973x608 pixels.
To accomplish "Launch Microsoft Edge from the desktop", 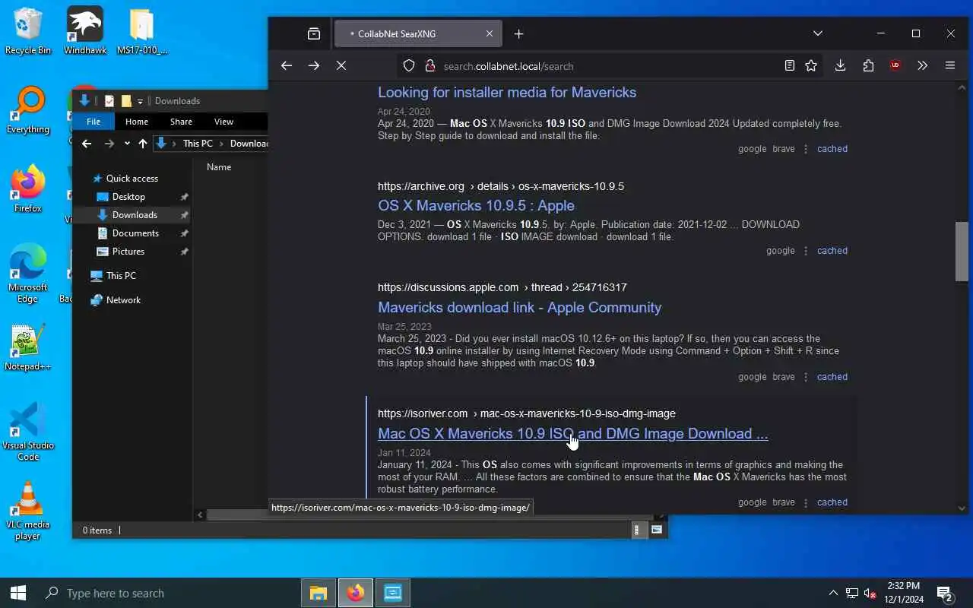I will pyautogui.click(x=27, y=274).
